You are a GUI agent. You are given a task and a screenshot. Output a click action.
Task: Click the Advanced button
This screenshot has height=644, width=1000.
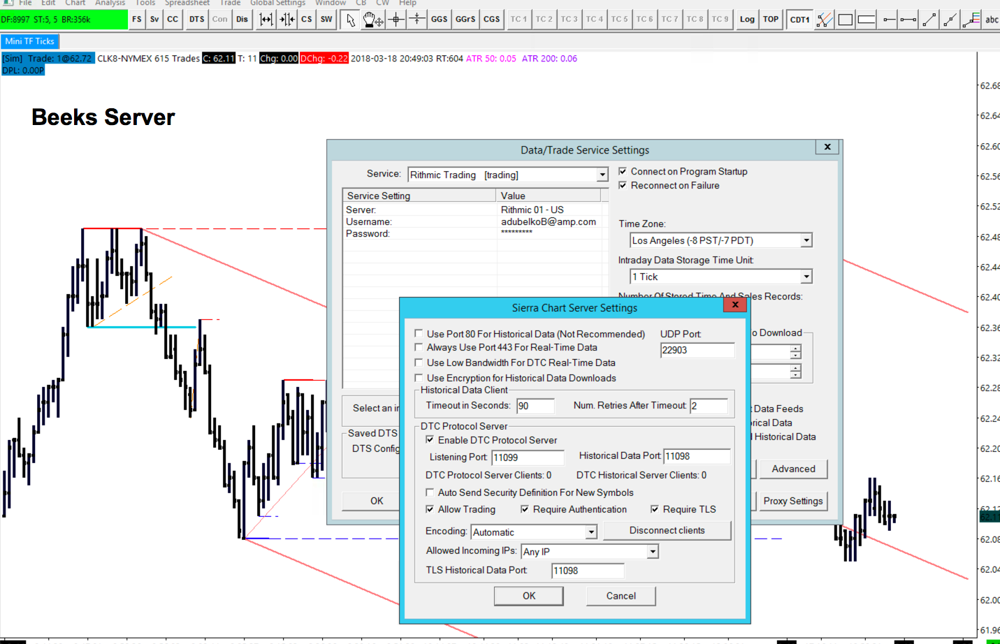(794, 469)
